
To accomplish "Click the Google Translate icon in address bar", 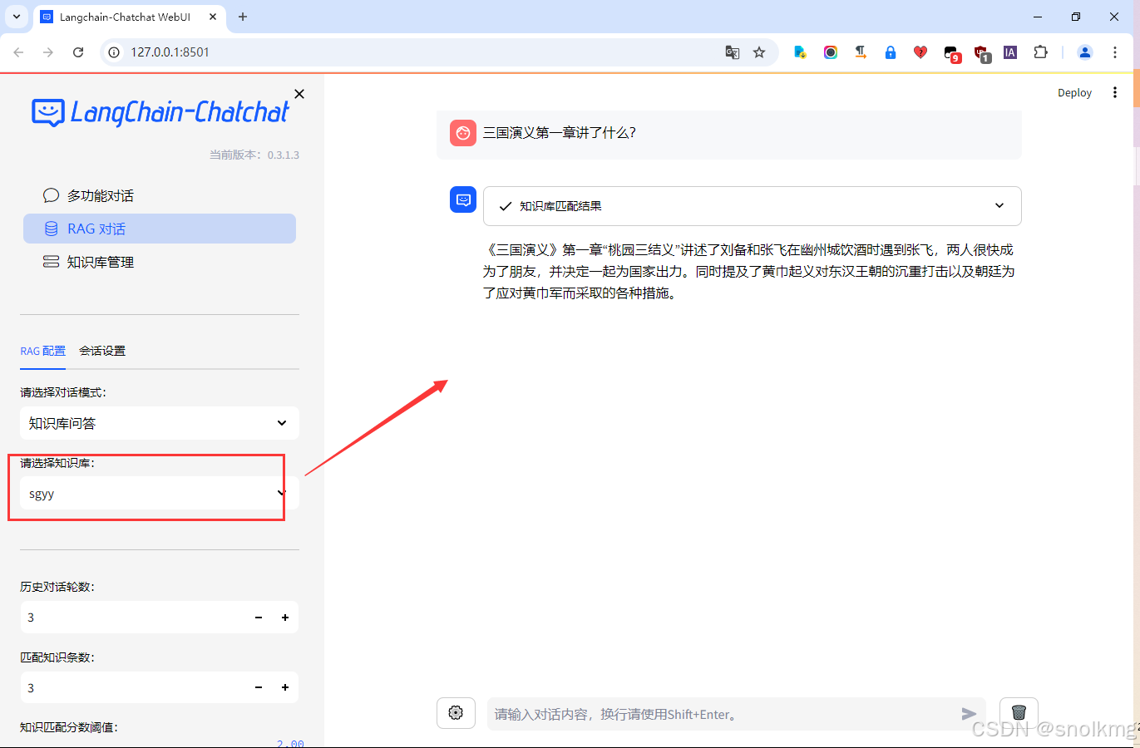I will [733, 52].
